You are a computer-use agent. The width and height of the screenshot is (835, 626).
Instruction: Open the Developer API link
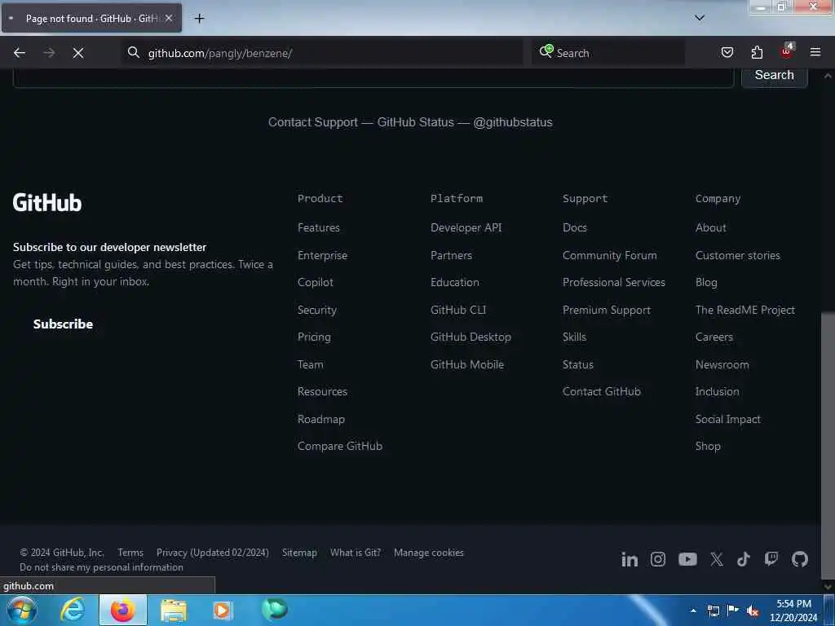[x=466, y=227]
